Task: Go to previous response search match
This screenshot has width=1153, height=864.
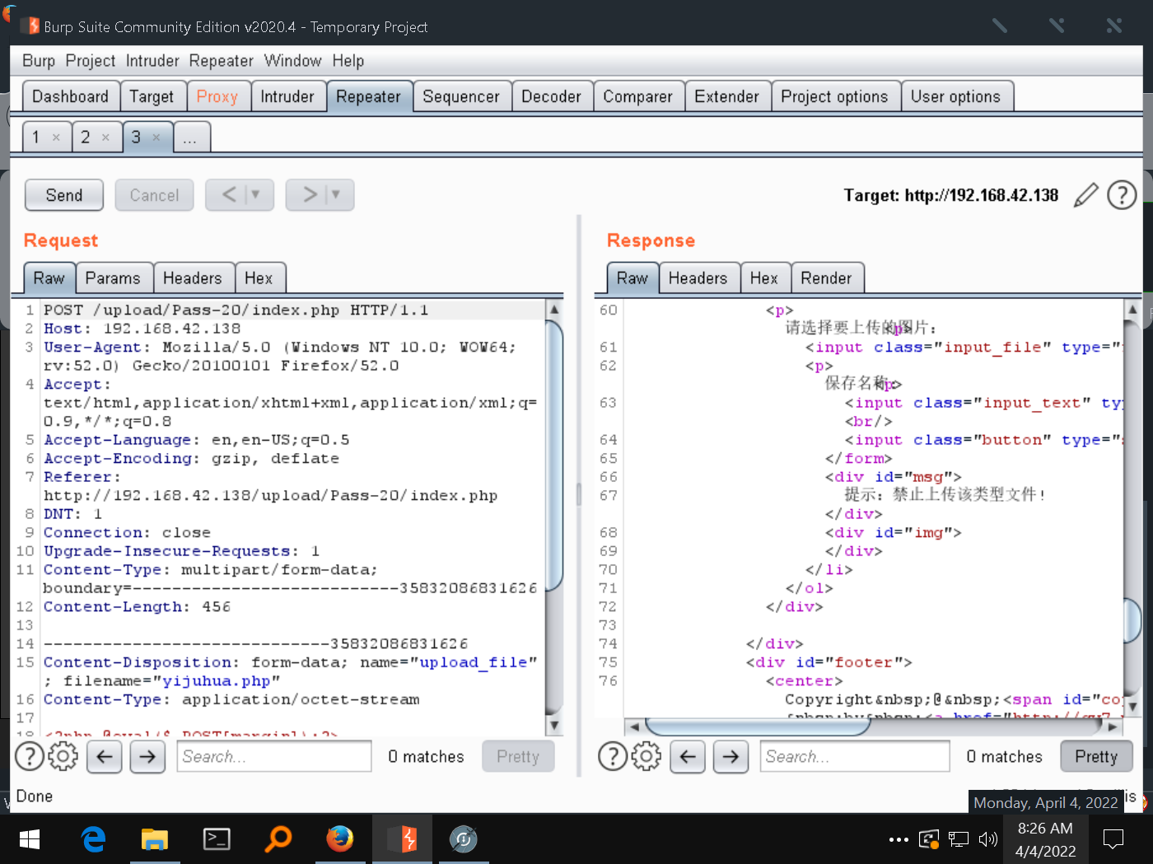Action: click(x=688, y=756)
